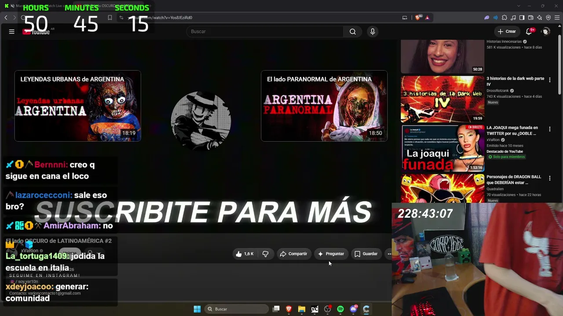Click the Compartir share button
The image size is (563, 316).
pyautogui.click(x=293, y=254)
